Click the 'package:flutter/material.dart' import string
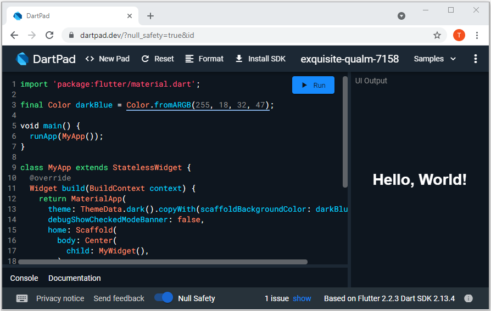491x311 pixels. (124, 84)
